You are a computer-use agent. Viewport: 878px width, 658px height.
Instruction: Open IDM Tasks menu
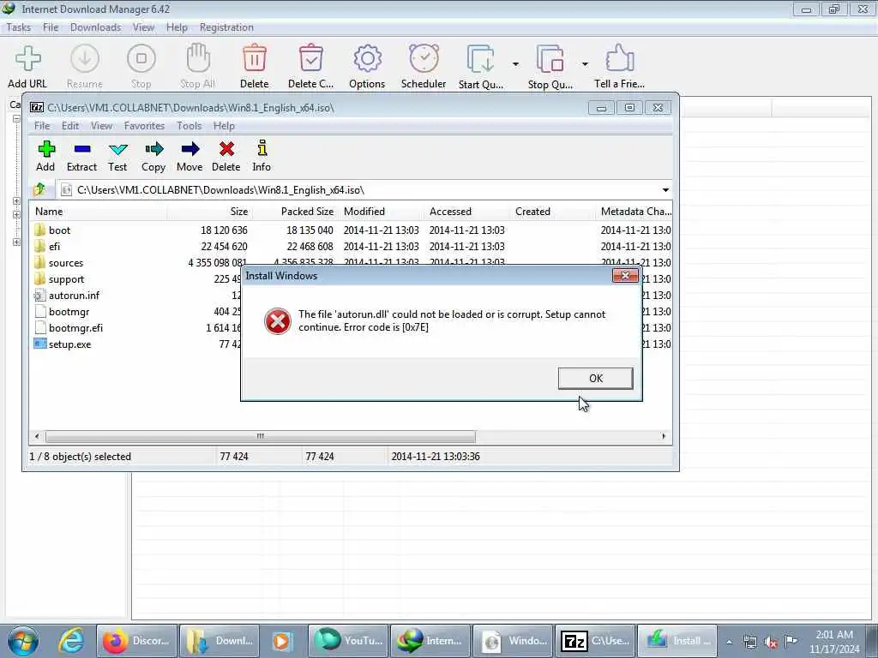(19, 27)
